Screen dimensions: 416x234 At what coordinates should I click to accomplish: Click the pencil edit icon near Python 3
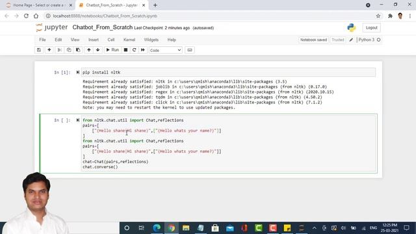pos(351,40)
